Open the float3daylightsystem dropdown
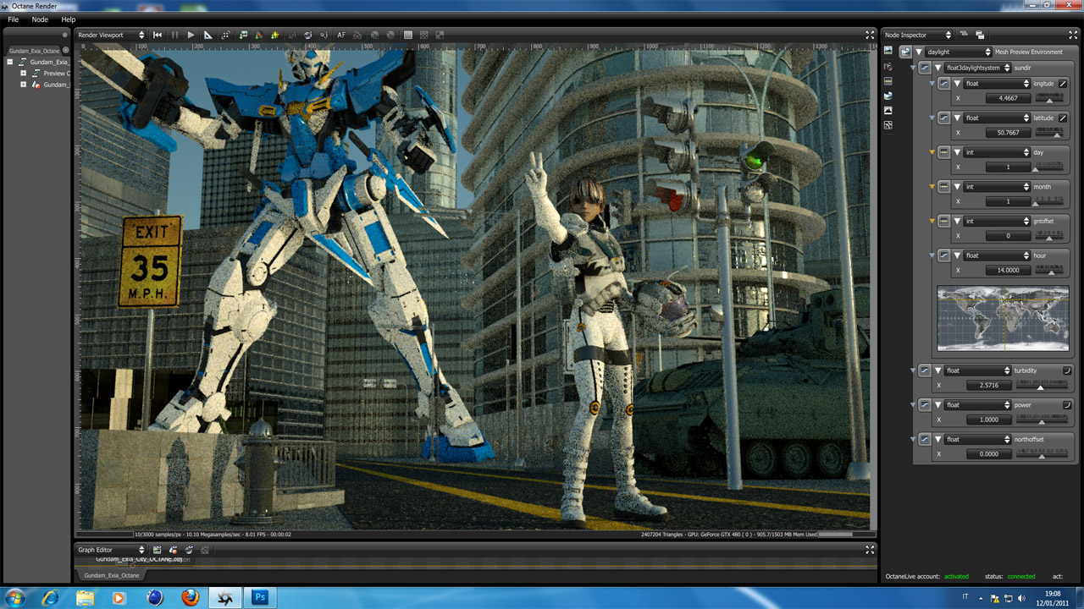The height and width of the screenshot is (609, 1084). 978,67
